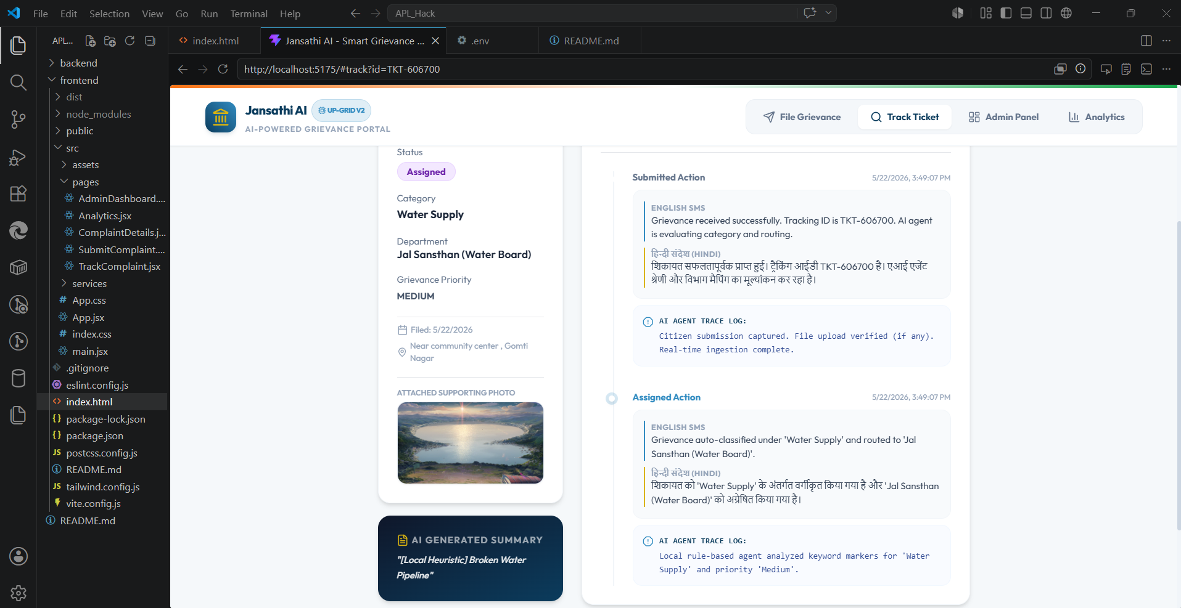Toggle the secondary side bar visibility
The height and width of the screenshot is (608, 1181).
[1046, 13]
